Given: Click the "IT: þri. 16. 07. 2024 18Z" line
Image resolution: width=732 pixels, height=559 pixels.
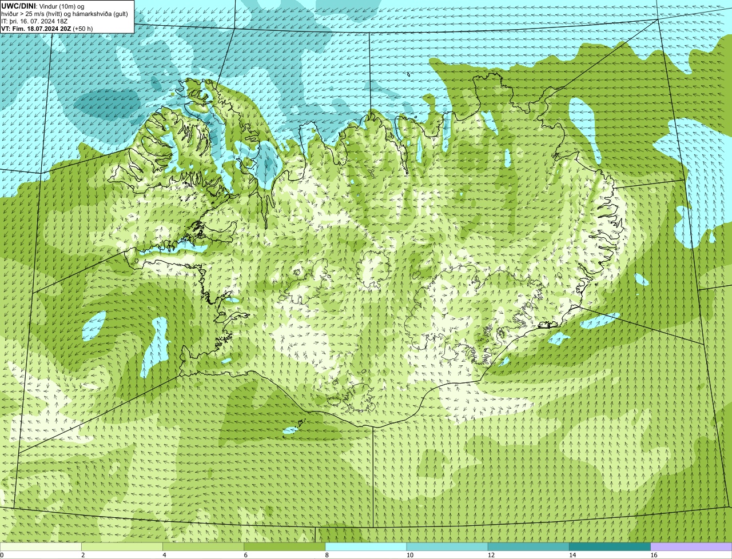Looking at the screenshot, I should pos(34,21).
